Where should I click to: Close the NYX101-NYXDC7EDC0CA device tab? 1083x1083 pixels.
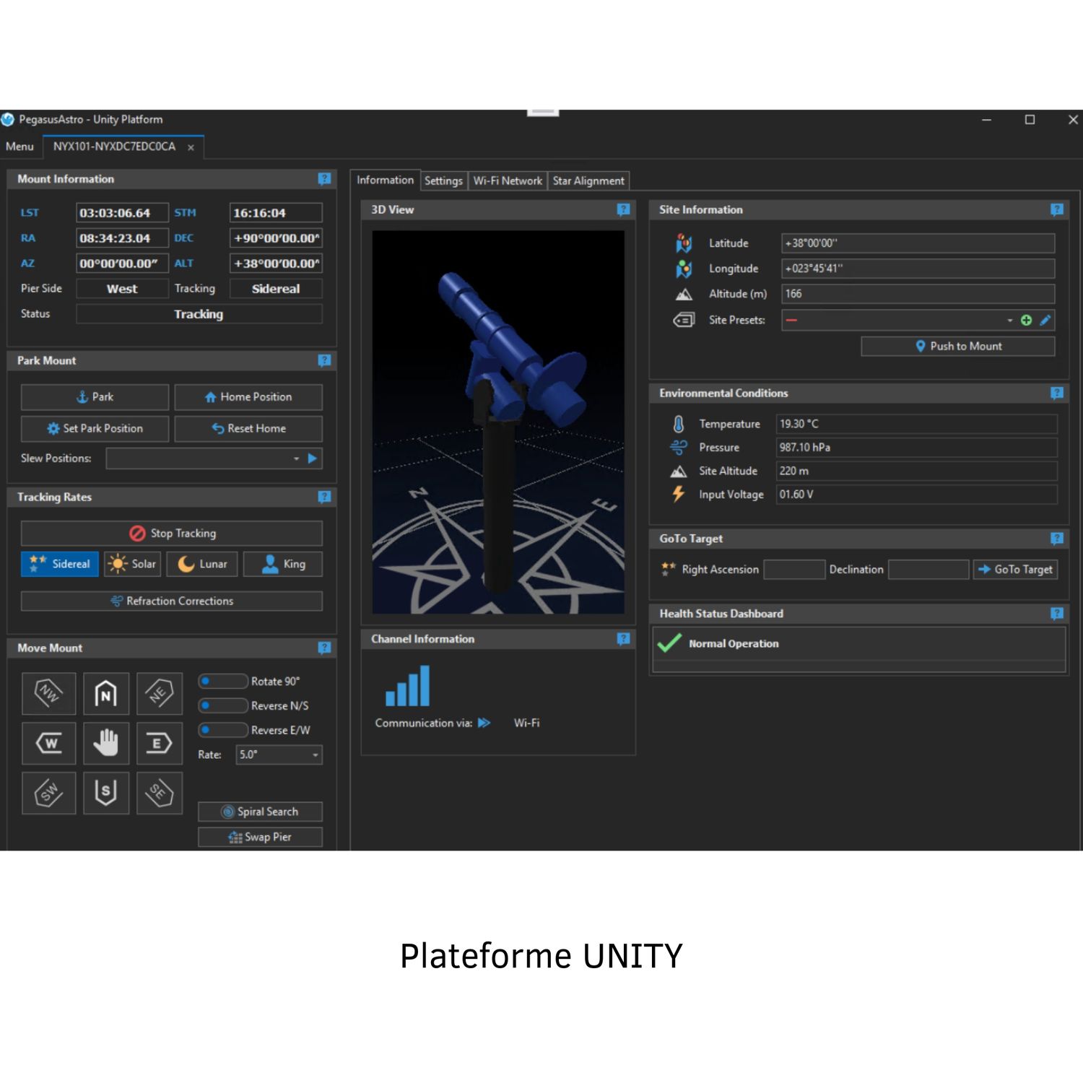pos(191,147)
